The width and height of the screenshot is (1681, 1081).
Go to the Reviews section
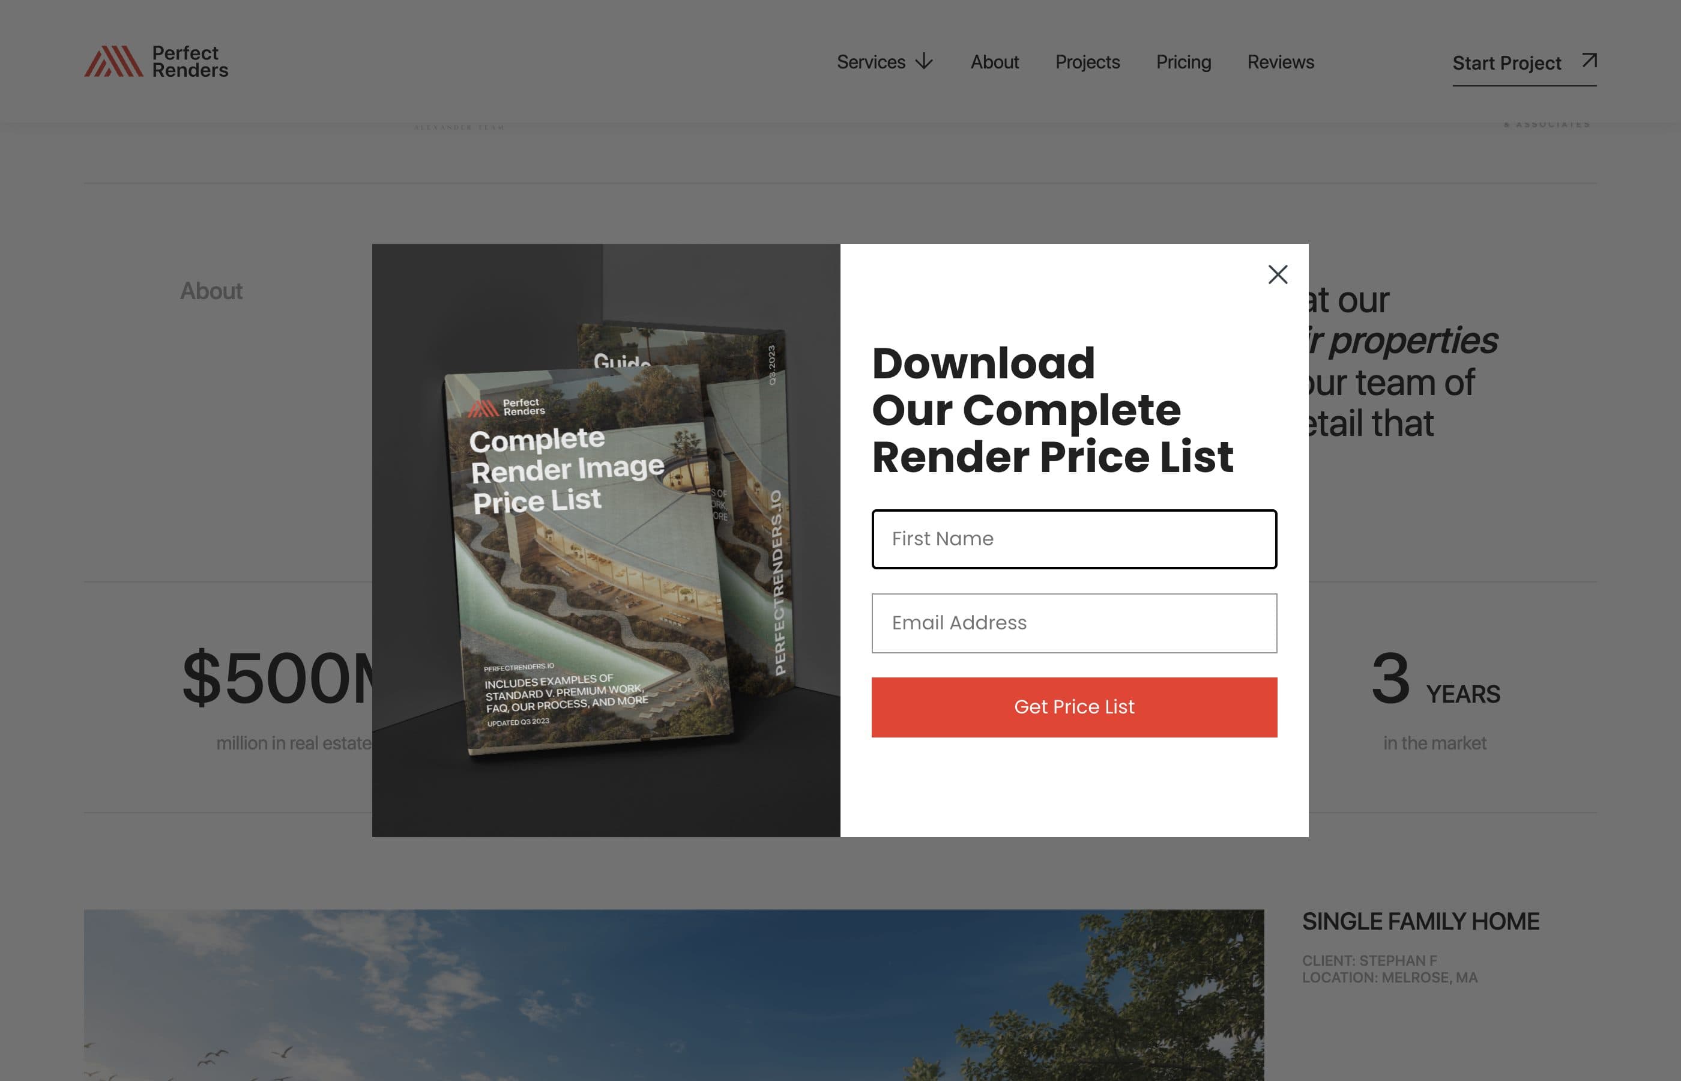coord(1281,62)
